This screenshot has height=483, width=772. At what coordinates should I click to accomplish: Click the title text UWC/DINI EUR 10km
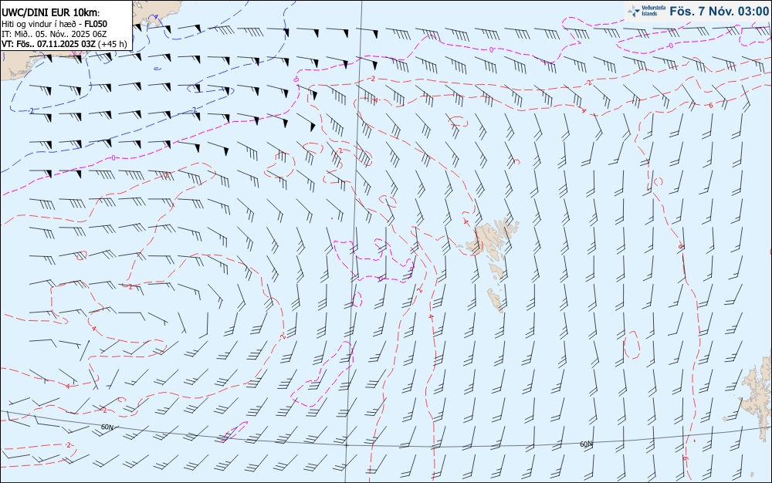[49, 13]
